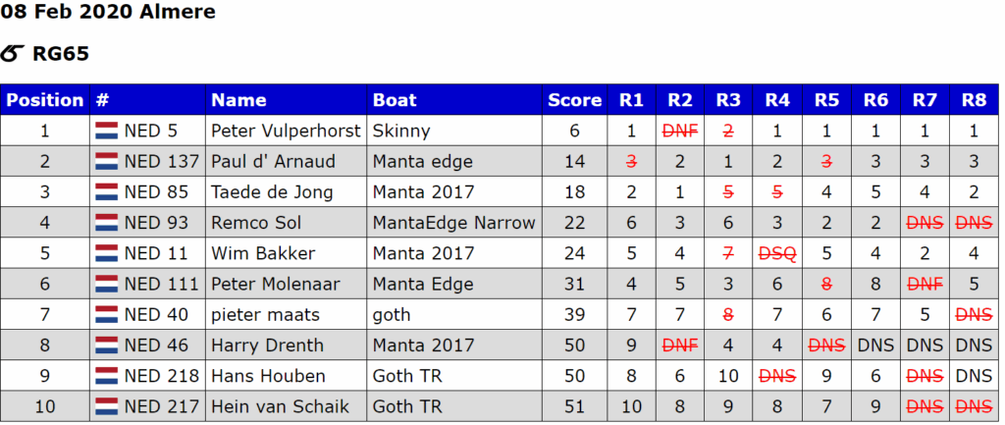Select the Score column header
Screen dimensions: 1005x425
click(x=574, y=99)
